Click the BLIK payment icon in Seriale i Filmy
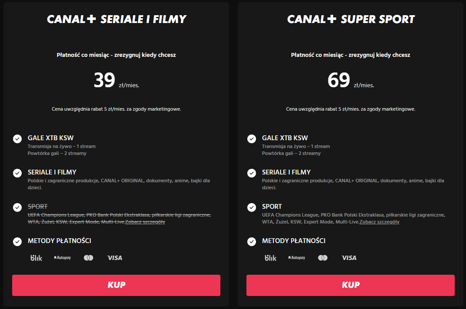Screen dimensions: 466x309 point(36,258)
